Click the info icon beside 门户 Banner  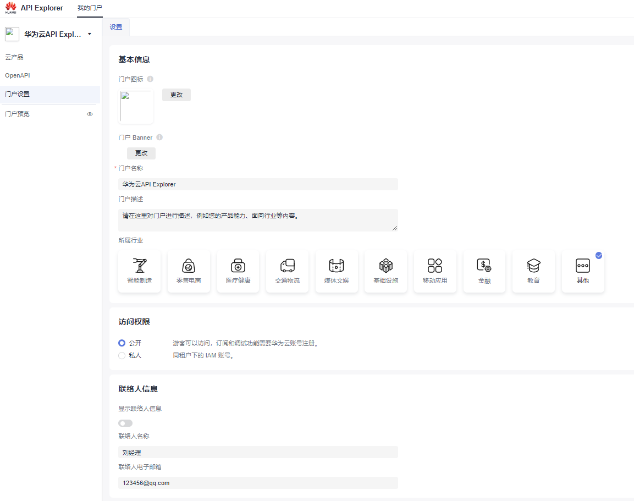point(159,137)
